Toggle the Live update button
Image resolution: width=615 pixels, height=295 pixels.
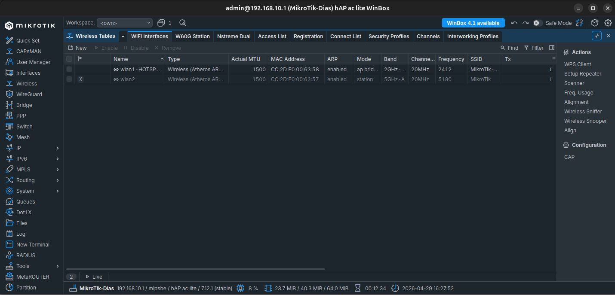click(x=94, y=277)
